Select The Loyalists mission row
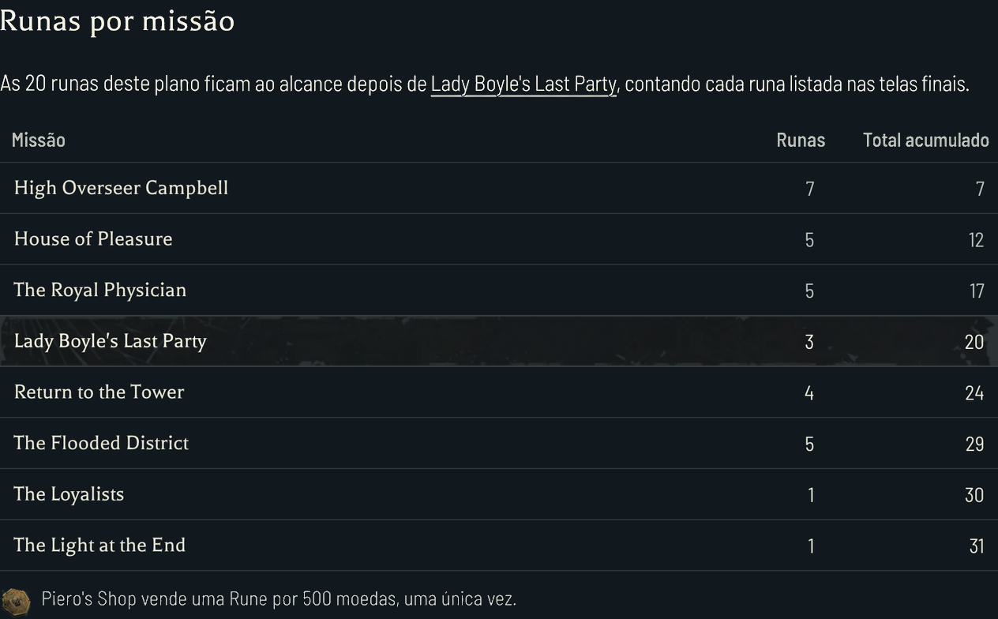This screenshot has width=998, height=619. pyautogui.click(x=499, y=494)
